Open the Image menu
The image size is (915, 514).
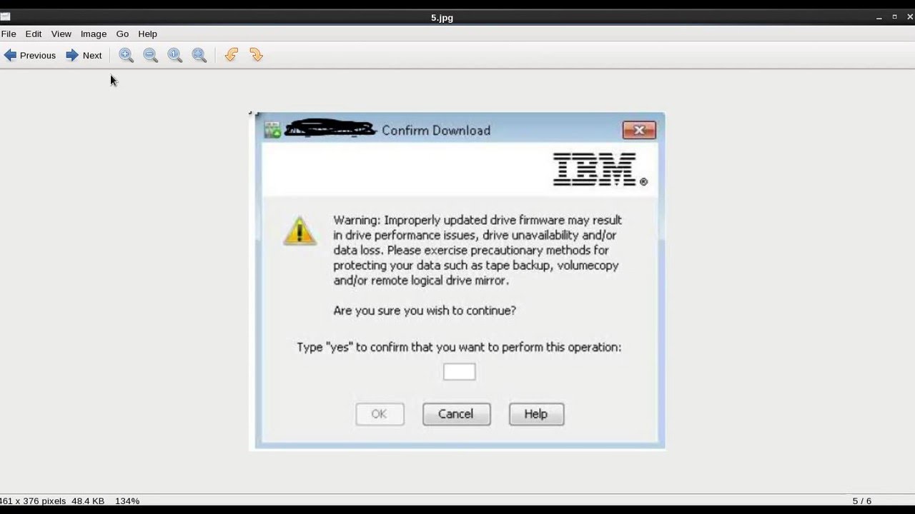[94, 34]
